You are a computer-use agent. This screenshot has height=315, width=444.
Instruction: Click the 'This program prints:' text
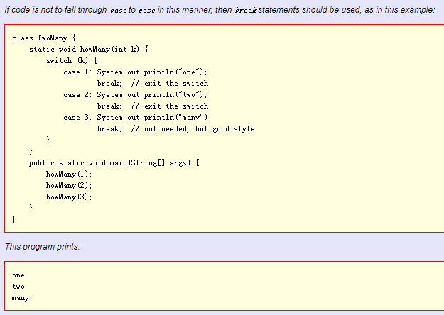43,247
